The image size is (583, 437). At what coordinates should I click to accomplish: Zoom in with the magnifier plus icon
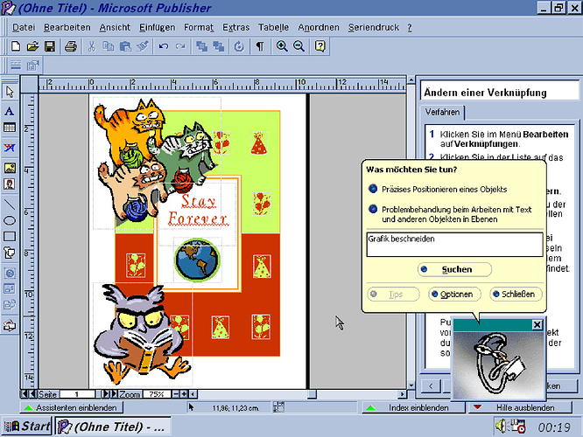coord(282,46)
